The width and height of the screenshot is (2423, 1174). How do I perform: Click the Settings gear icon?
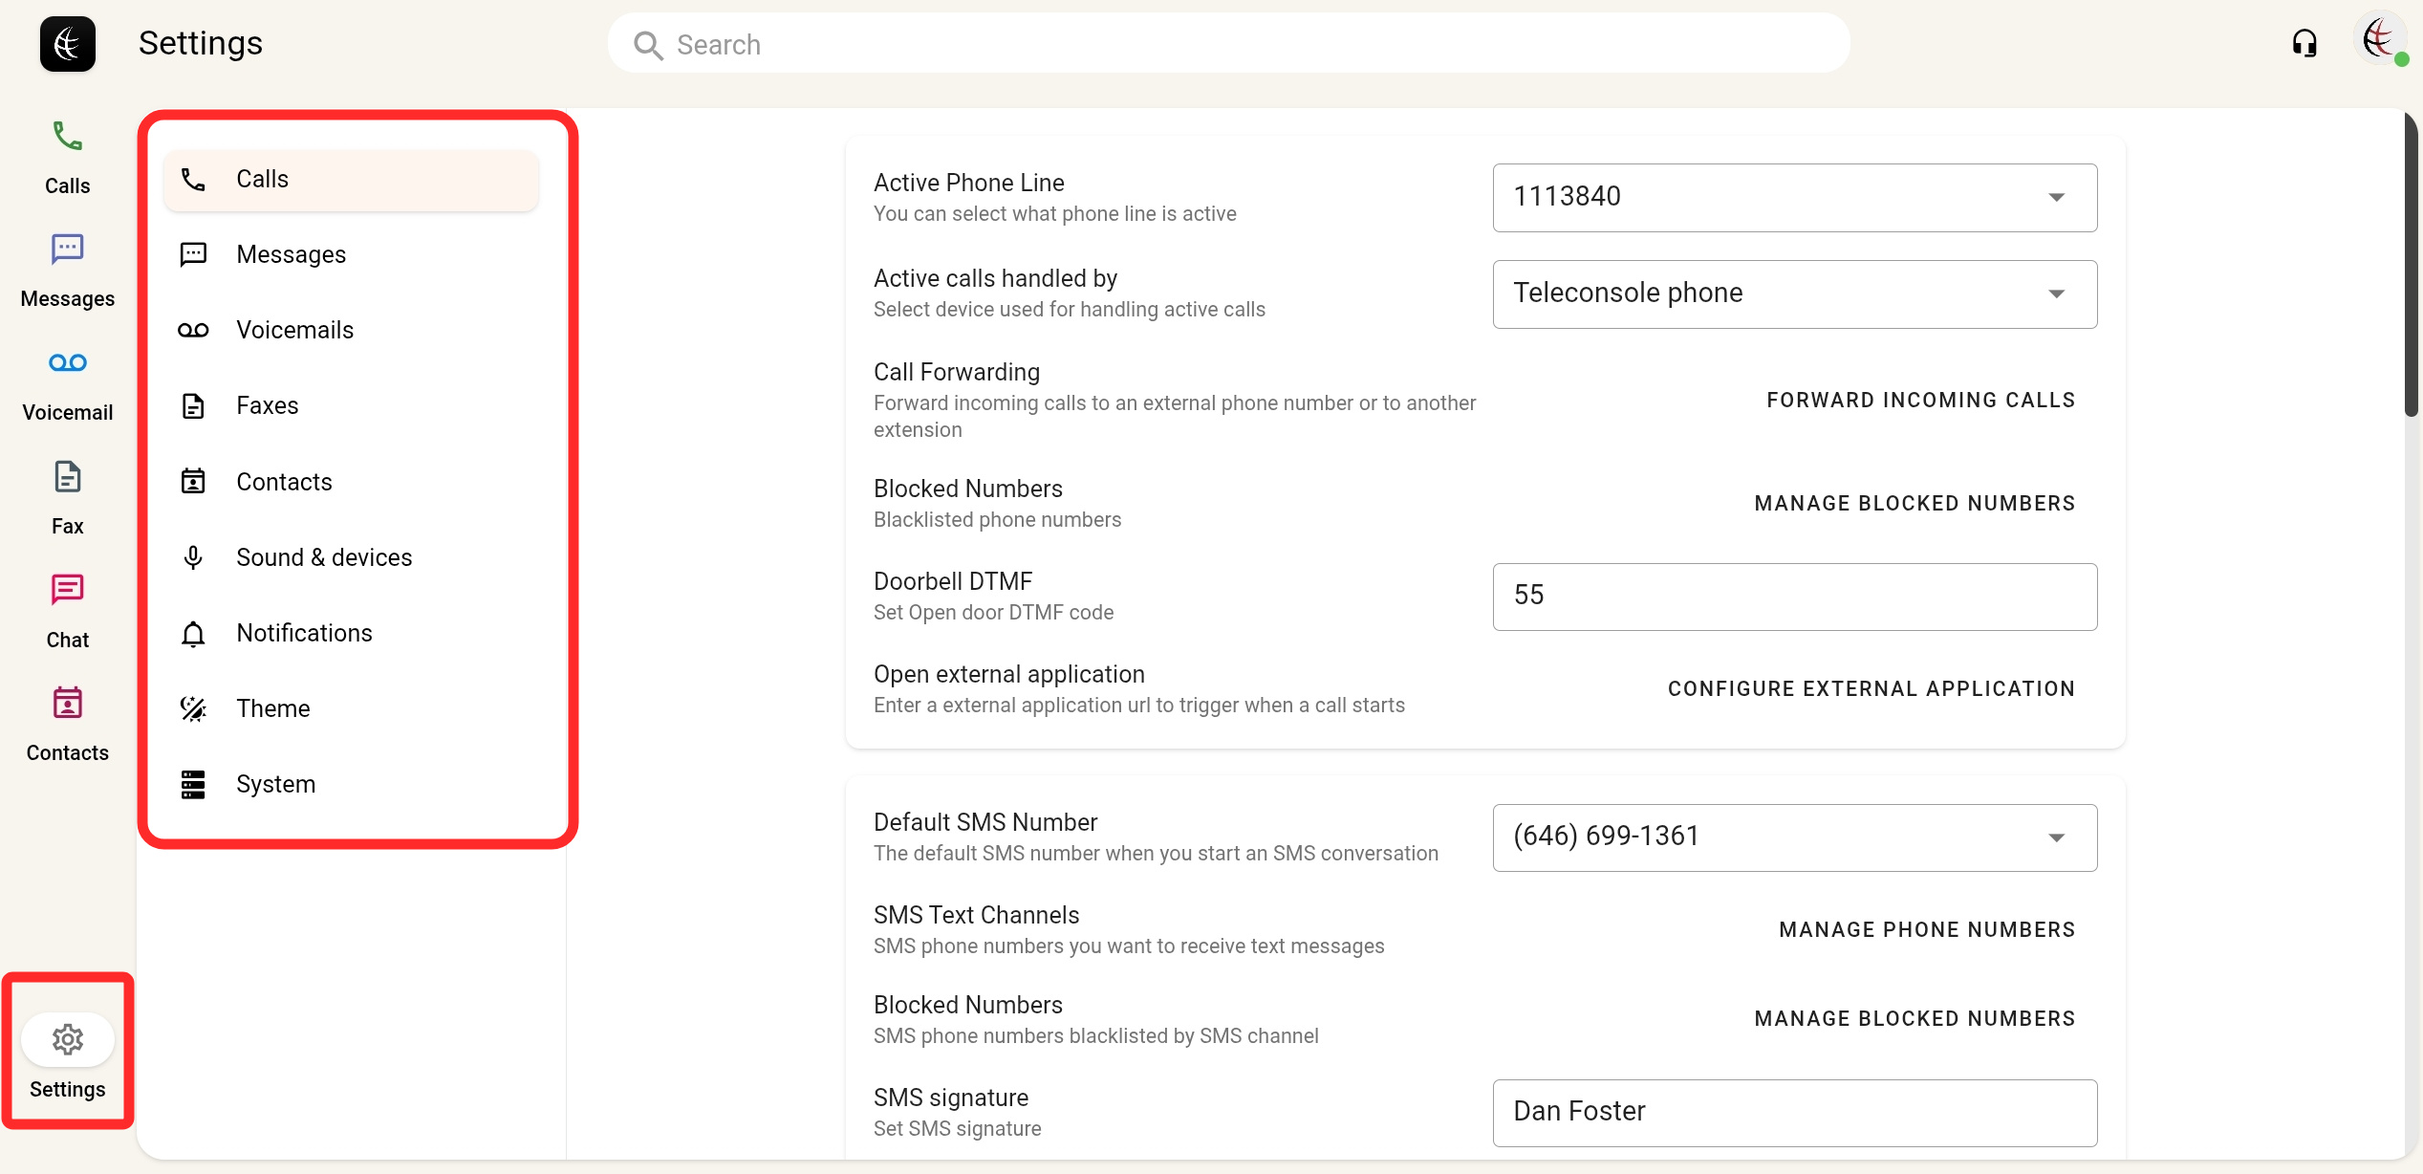[67, 1039]
